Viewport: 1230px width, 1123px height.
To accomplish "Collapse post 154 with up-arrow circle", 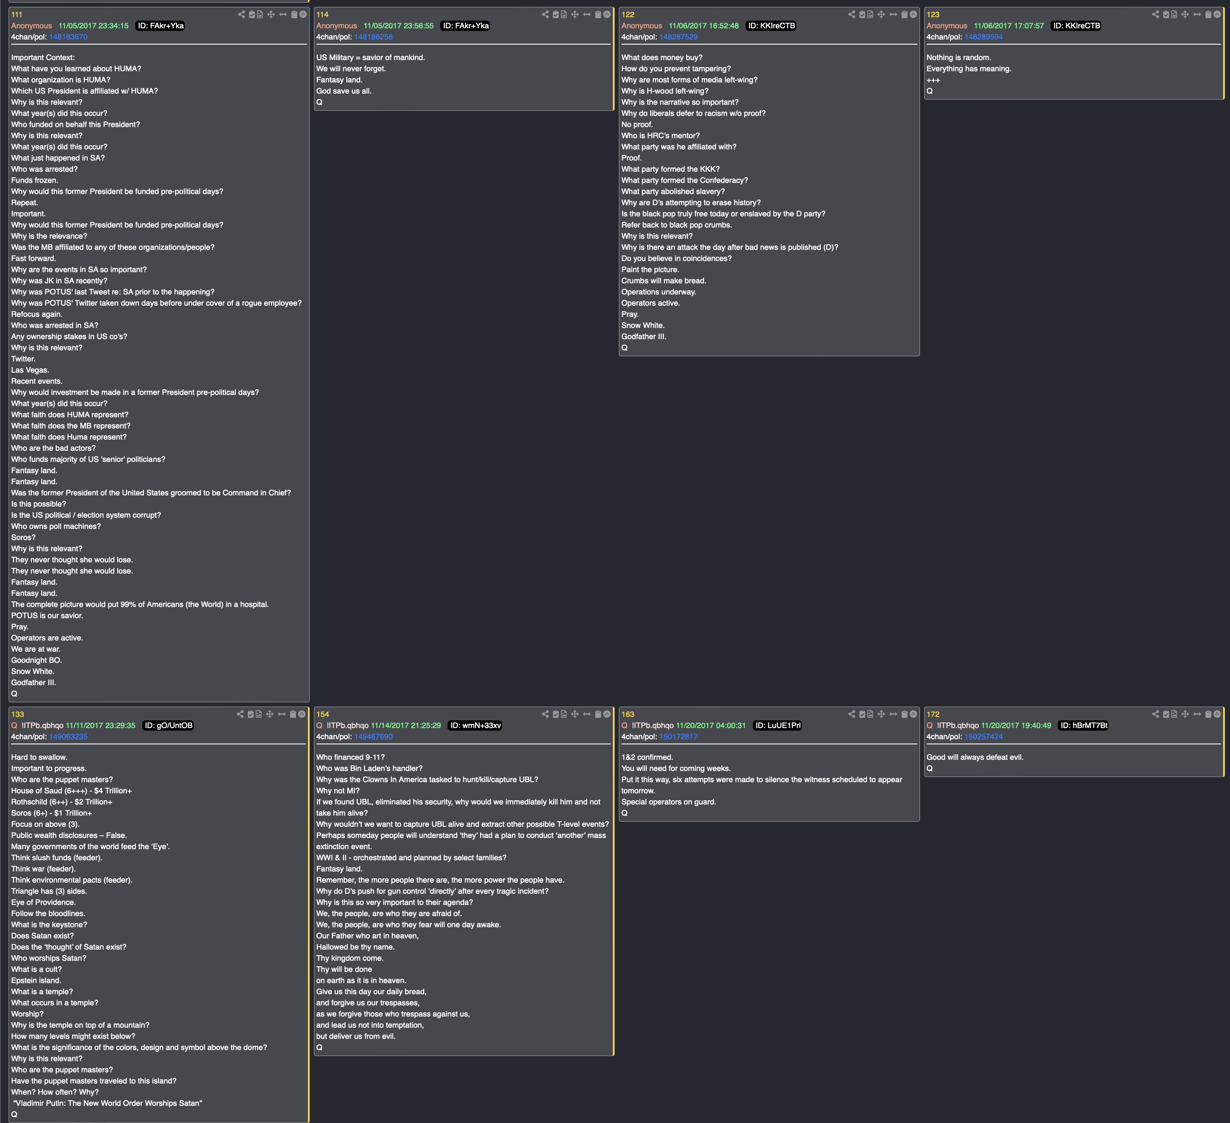I will click(x=607, y=714).
